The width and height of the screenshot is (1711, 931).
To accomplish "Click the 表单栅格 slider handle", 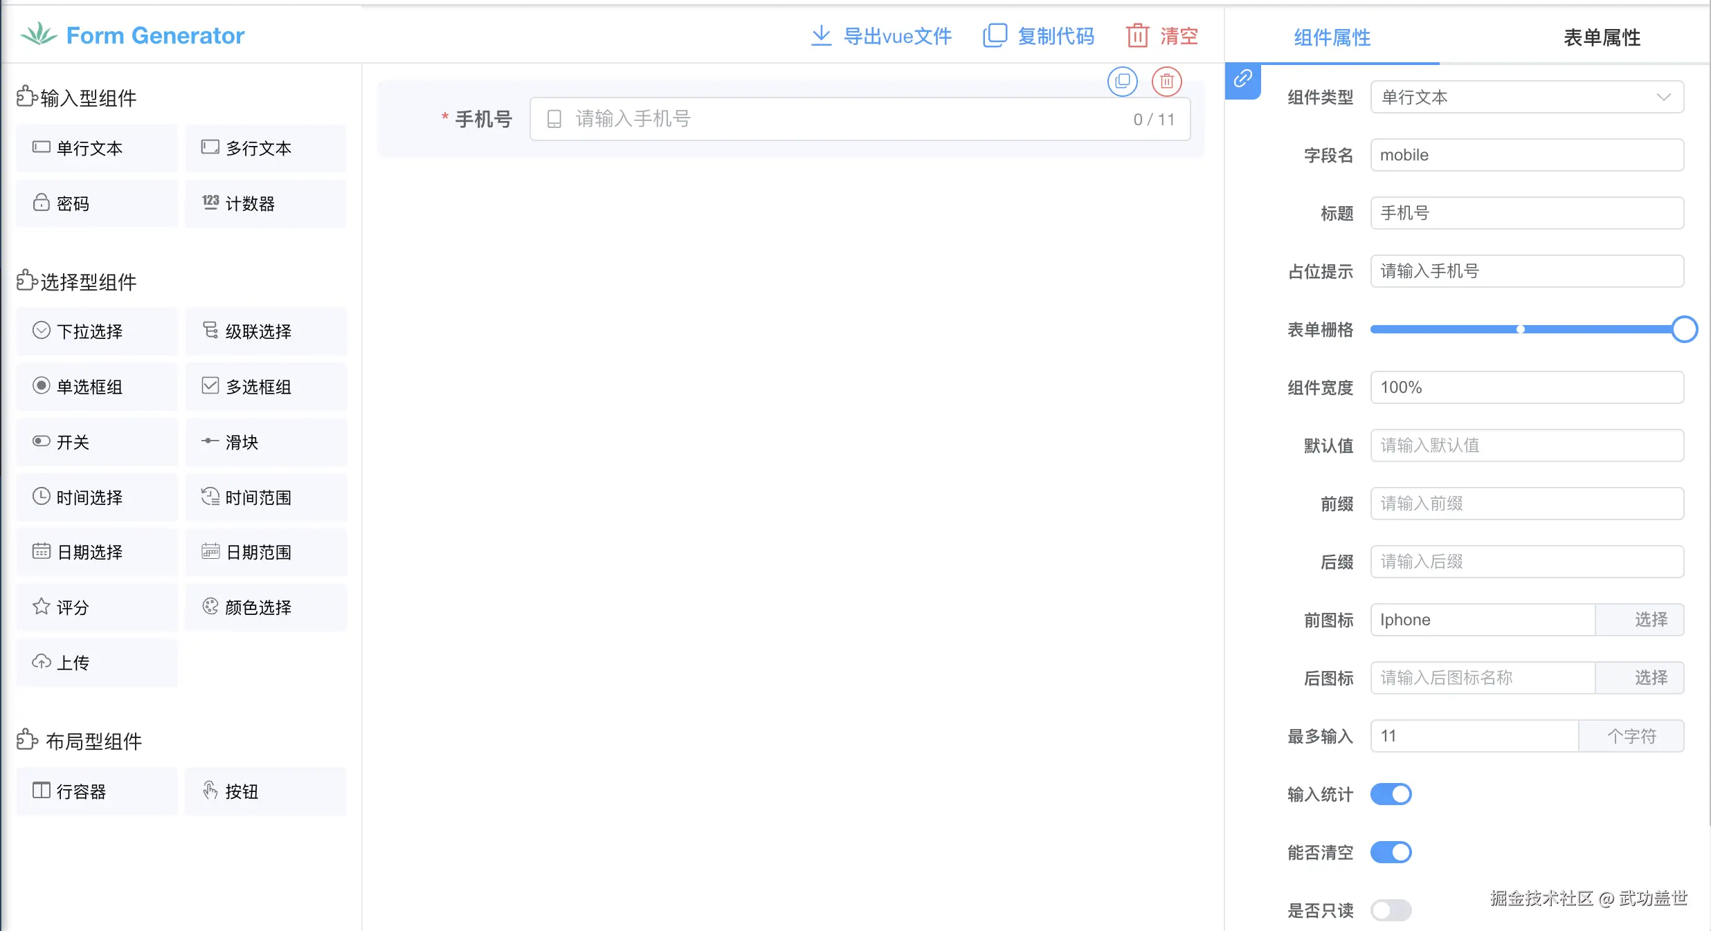I will [x=1683, y=329].
